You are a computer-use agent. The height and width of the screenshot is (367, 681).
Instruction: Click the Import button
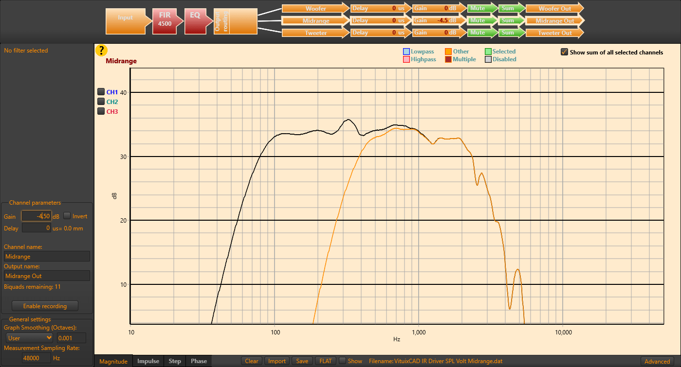[277, 361]
